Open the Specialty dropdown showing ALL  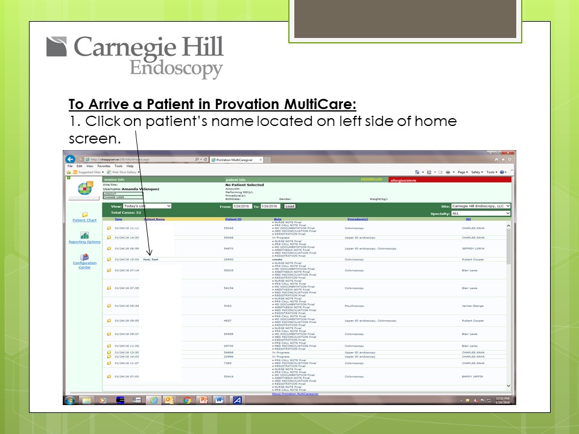click(481, 213)
